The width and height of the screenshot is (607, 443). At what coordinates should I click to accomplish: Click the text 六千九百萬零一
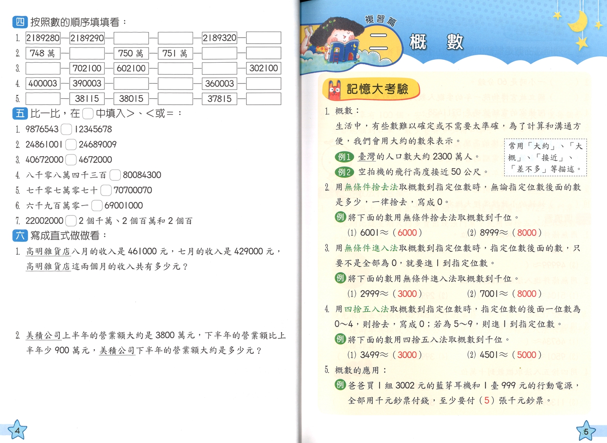pyautogui.click(x=57, y=205)
